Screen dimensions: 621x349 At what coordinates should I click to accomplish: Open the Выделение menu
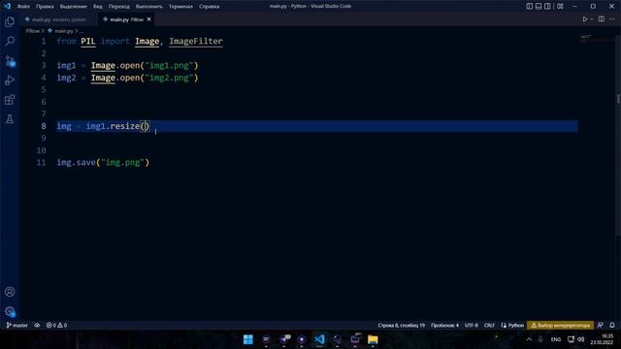74,7
